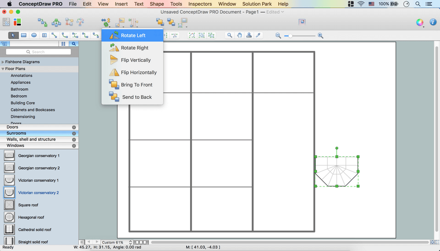This screenshot has height=251, width=440.
Task: Click the zoom out magnifier icon
Action: [x=278, y=36]
